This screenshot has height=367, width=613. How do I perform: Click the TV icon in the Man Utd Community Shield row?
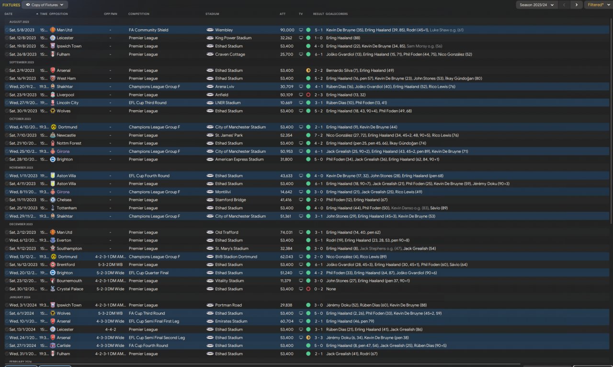[301, 30]
